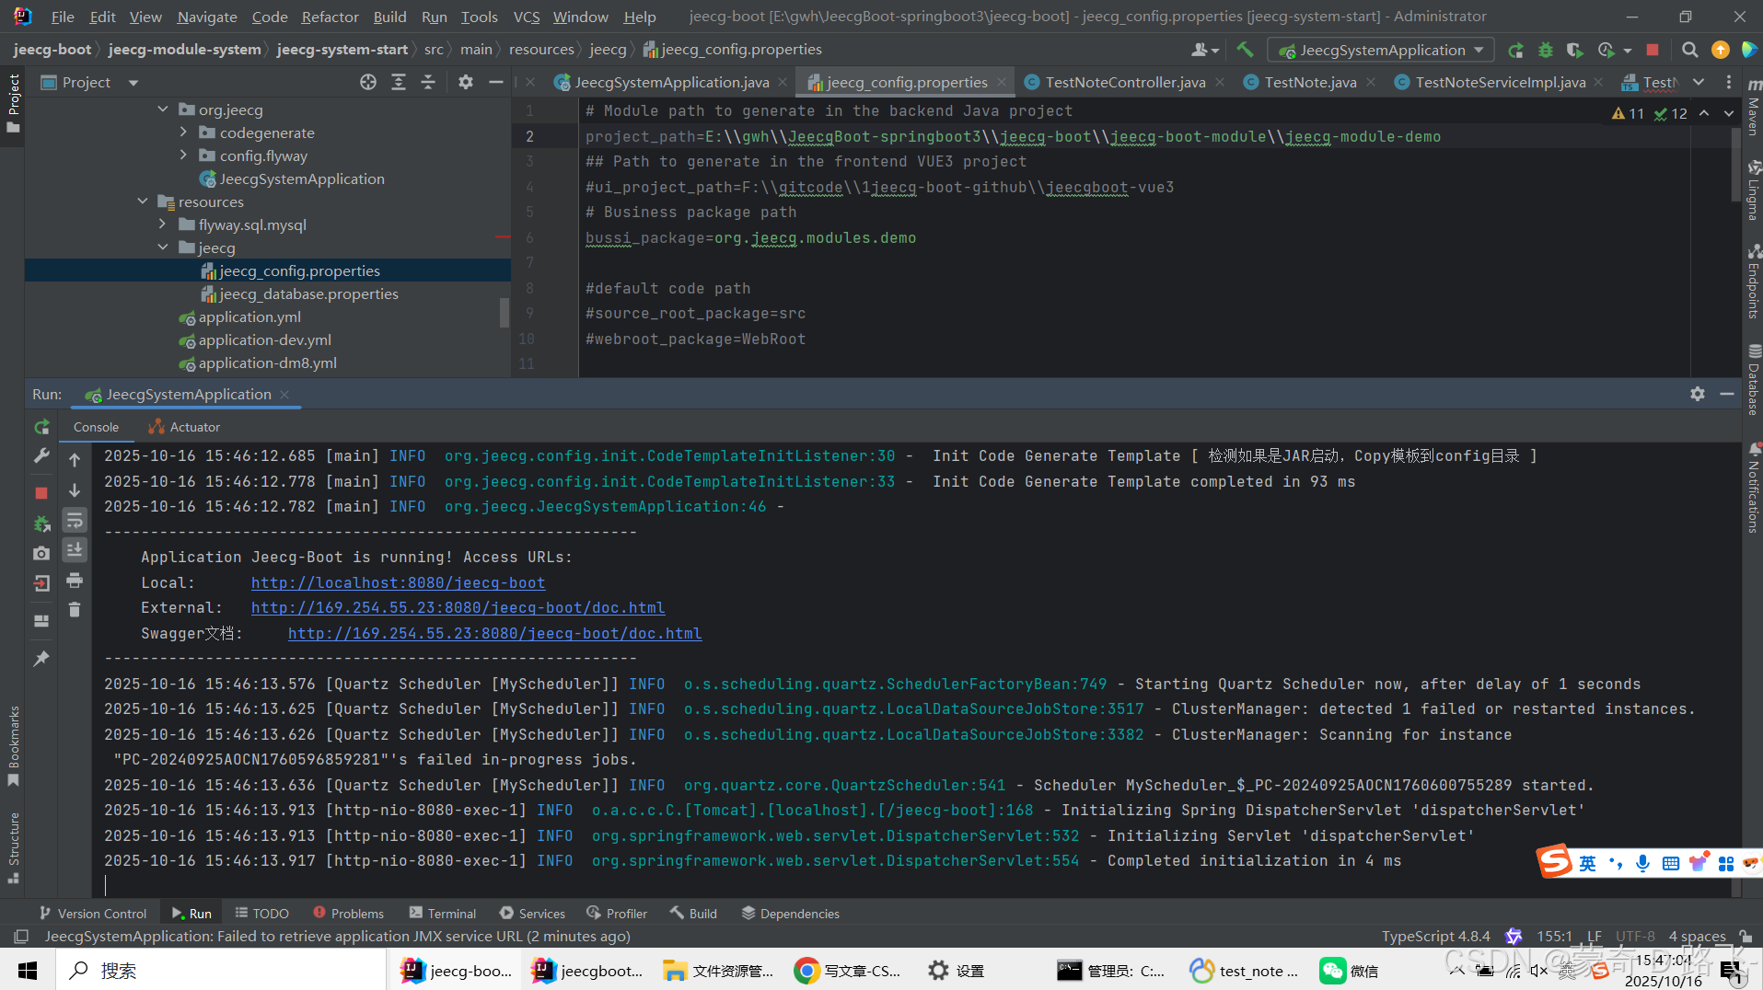Open the Local localhost:8080/jeecg-boot link
The width and height of the screenshot is (1763, 990).
point(398,582)
